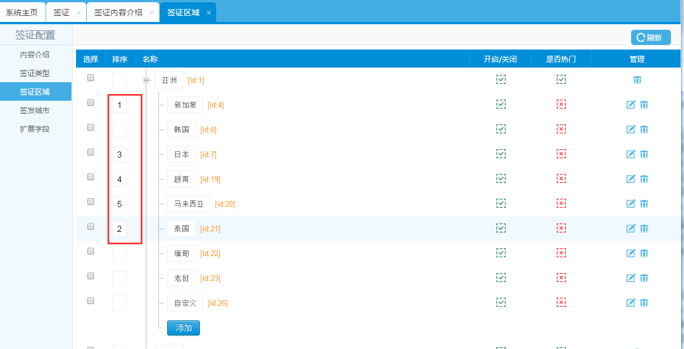Delete the 亚洲 region with trash icon
The height and width of the screenshot is (349, 684).
637,80
